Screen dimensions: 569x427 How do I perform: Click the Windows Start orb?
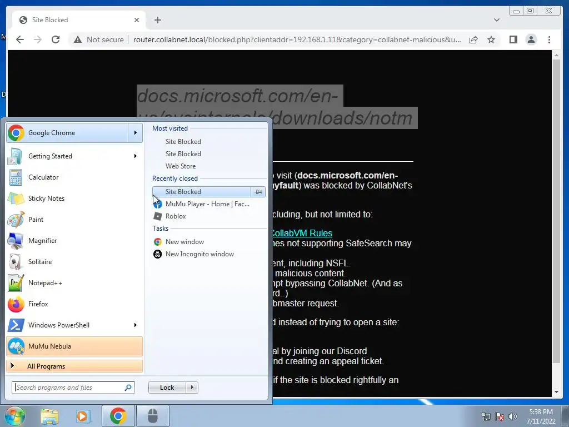pos(15,416)
